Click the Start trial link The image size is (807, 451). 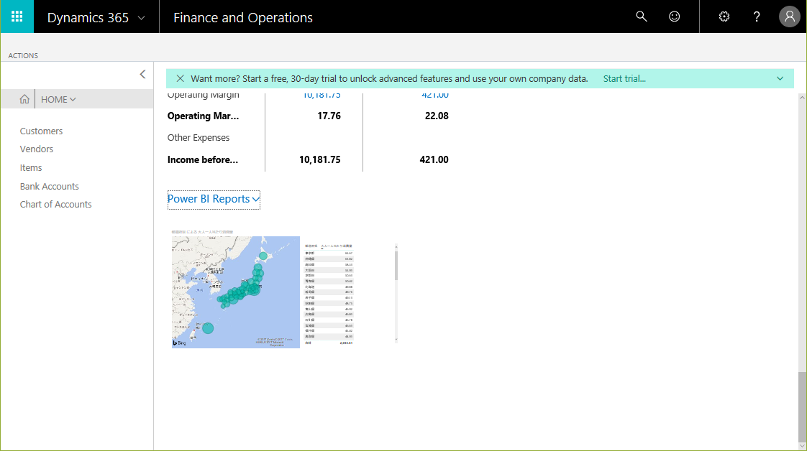[x=624, y=78]
